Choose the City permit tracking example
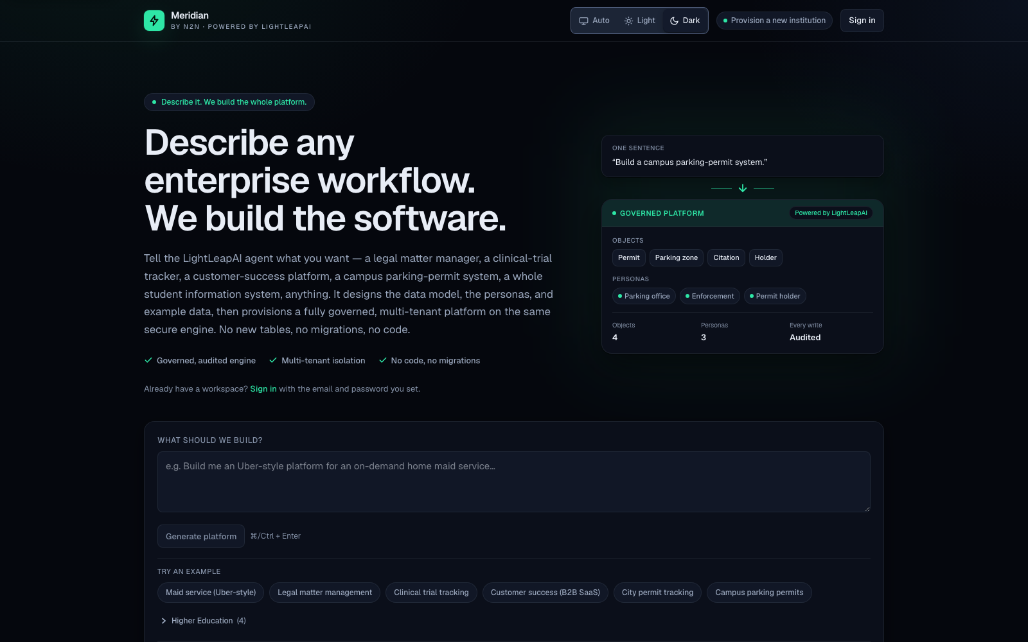Image resolution: width=1028 pixels, height=642 pixels. click(x=657, y=593)
